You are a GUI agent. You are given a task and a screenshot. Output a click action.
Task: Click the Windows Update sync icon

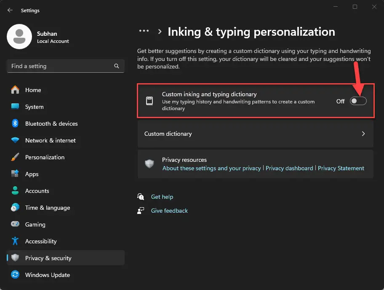pyautogui.click(x=15, y=274)
